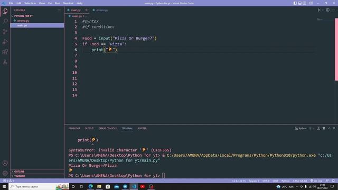Open the Testing flask view
This screenshot has width=338, height=190.
tap(5, 62)
